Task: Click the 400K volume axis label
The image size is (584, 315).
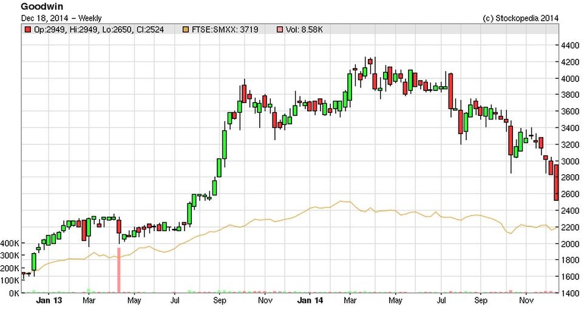Action: [x=10, y=243]
